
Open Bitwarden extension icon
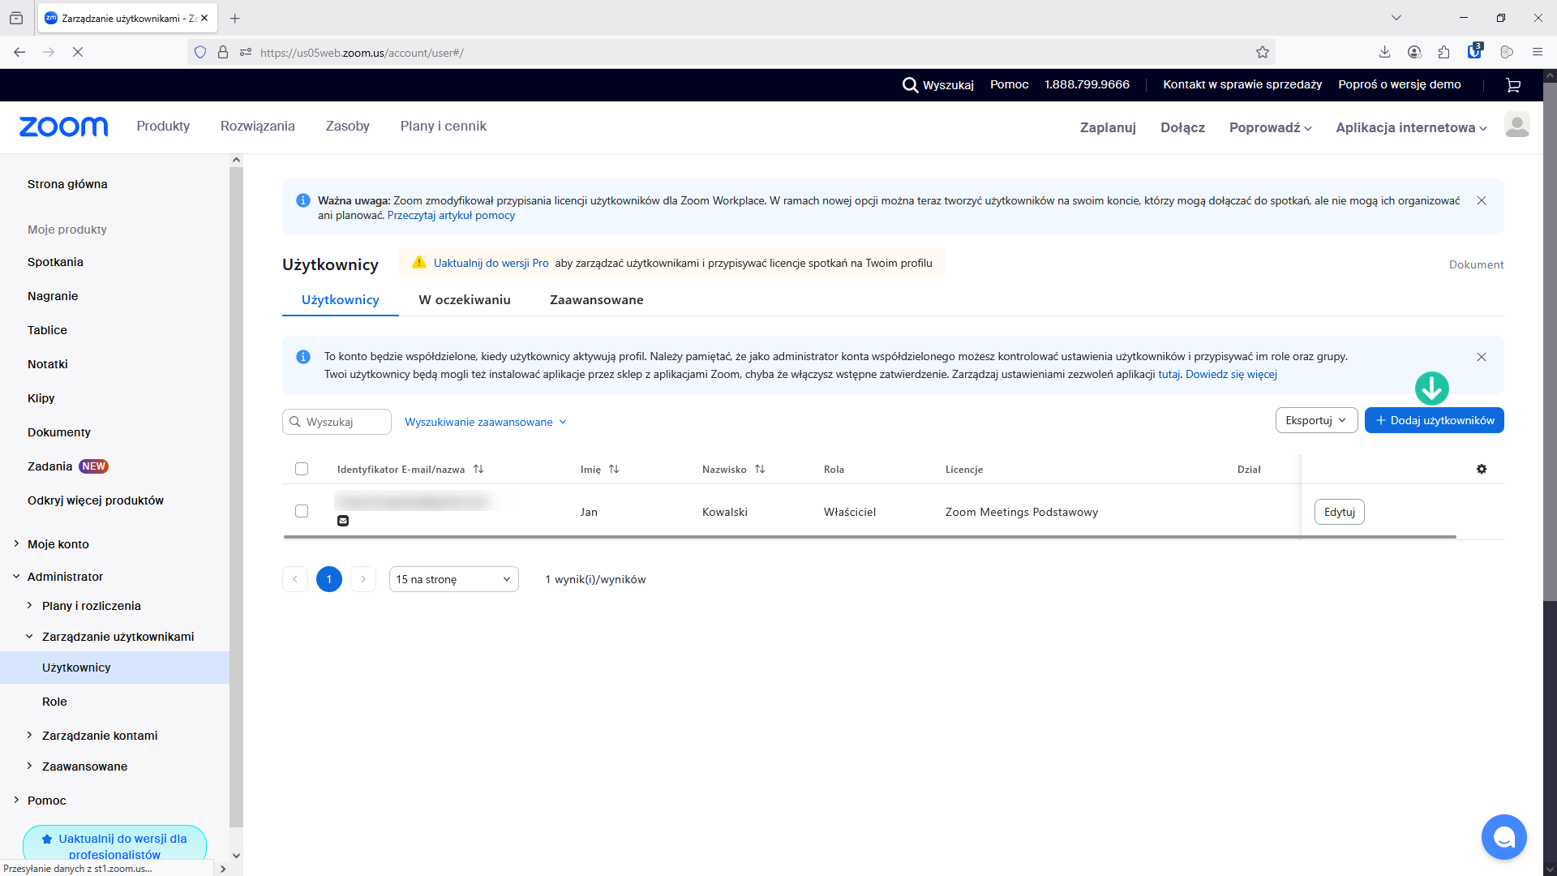coord(1475,51)
